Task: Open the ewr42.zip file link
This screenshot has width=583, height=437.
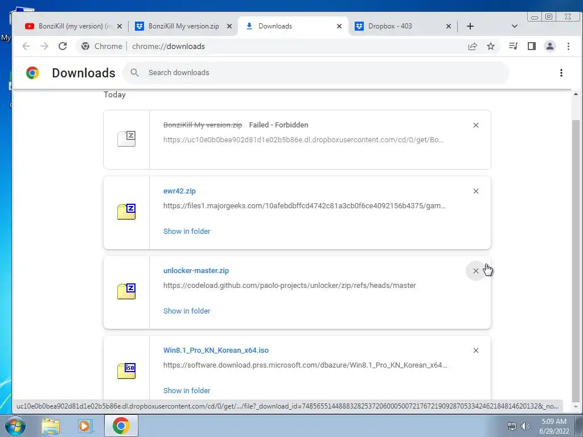Action: tap(179, 191)
